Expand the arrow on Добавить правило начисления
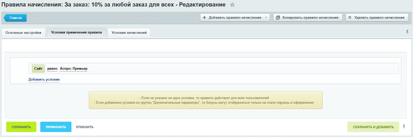 coord(266,18)
